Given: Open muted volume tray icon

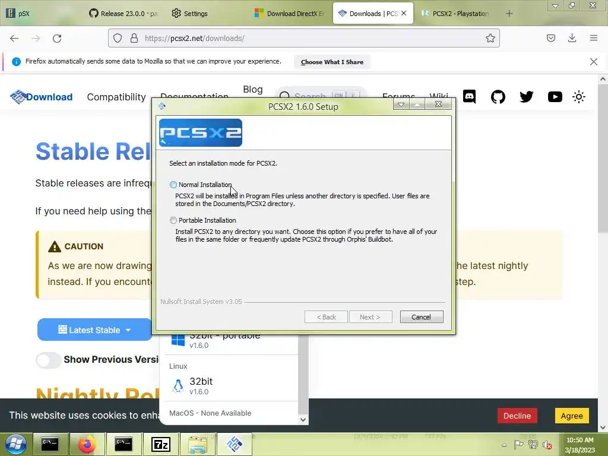Looking at the screenshot, I should (547, 445).
